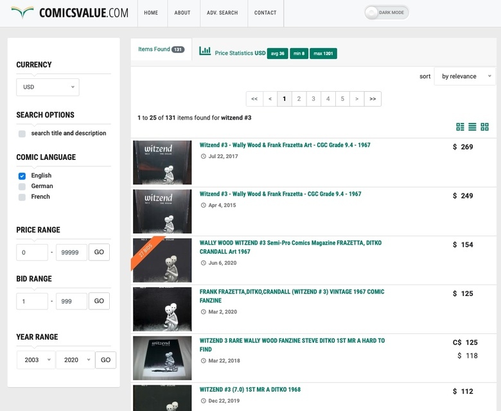501x411 pixels.
Task: Open the USD currency dropdown
Action: click(x=48, y=87)
